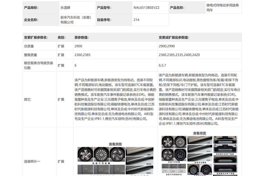
Task: Open the original image via right 查看原图 link
Action: pyautogui.click(x=199, y=133)
